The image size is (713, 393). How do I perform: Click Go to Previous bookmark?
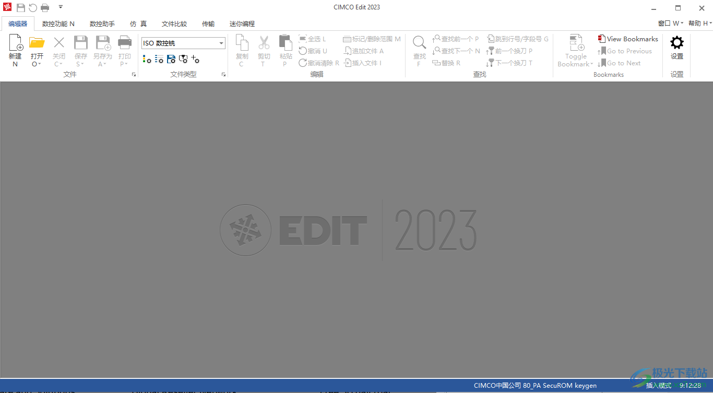click(x=625, y=51)
